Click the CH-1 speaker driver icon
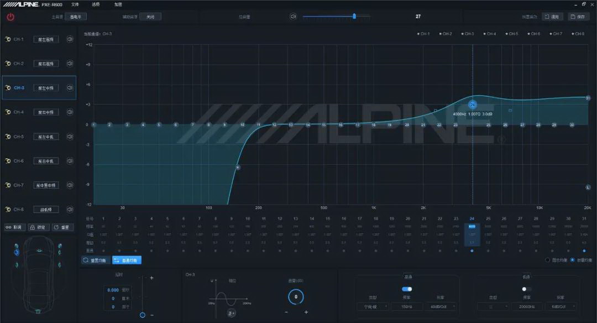Image resolution: width=597 pixels, height=323 pixels. tap(8, 39)
